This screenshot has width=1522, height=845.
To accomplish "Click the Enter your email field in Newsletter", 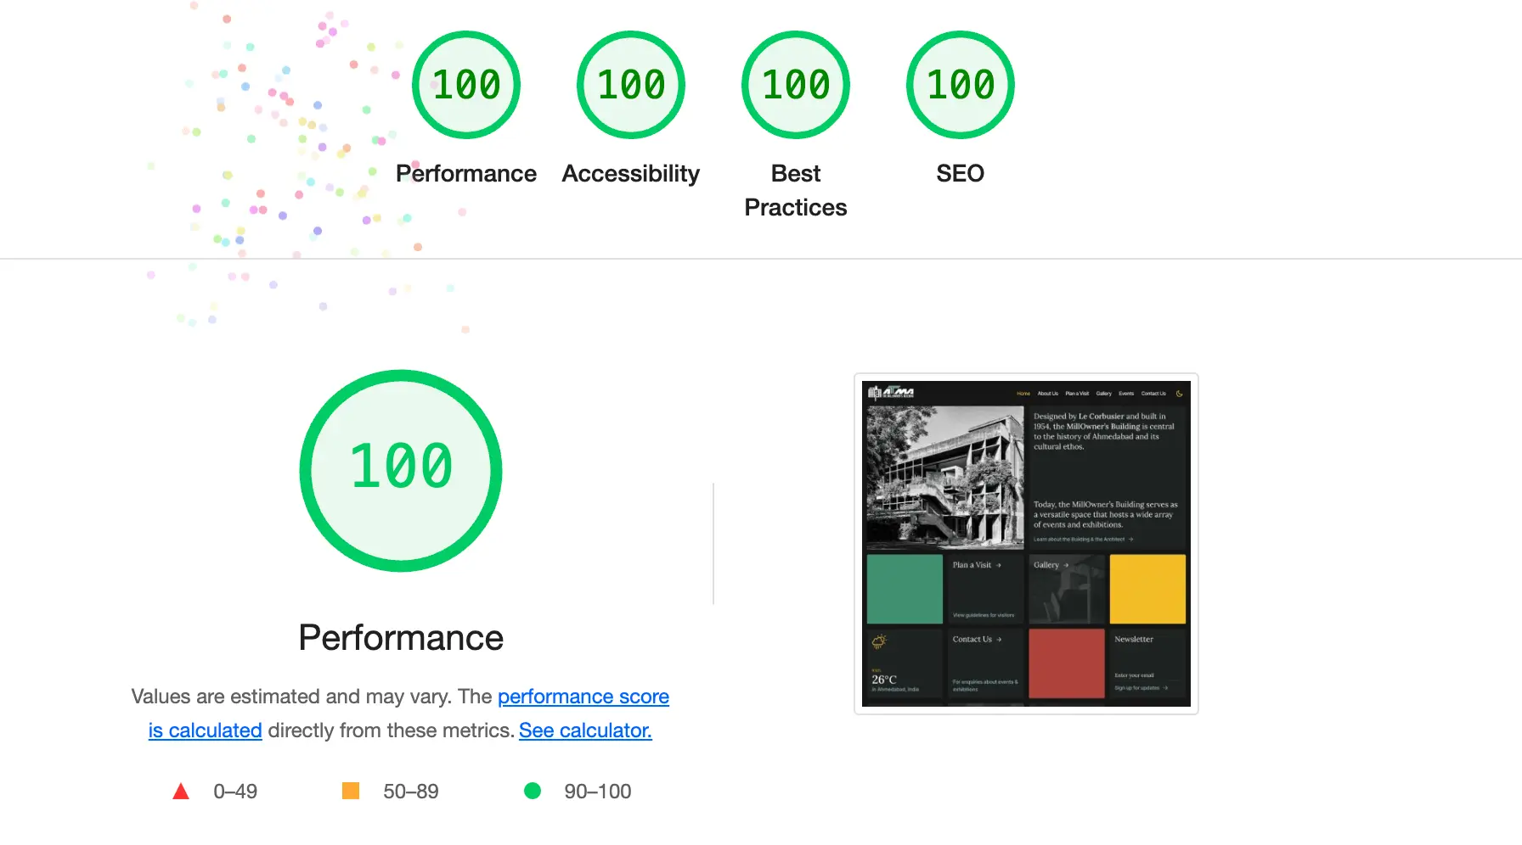I will [x=1135, y=675].
